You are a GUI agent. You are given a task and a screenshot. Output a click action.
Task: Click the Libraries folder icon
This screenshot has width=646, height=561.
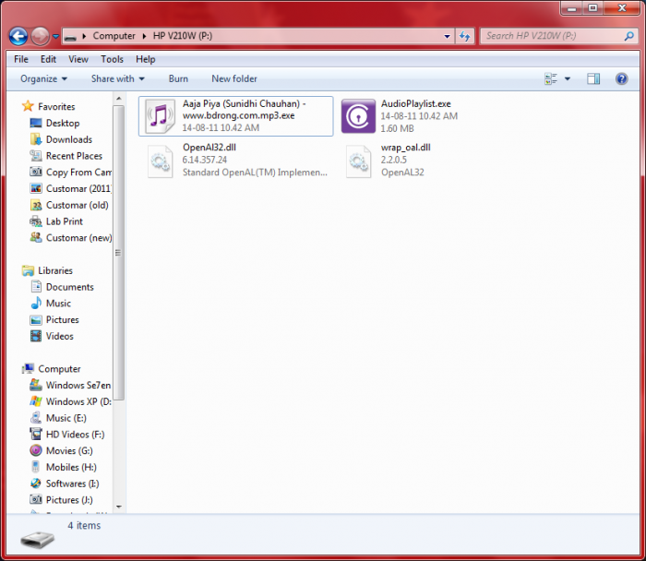[28, 270]
